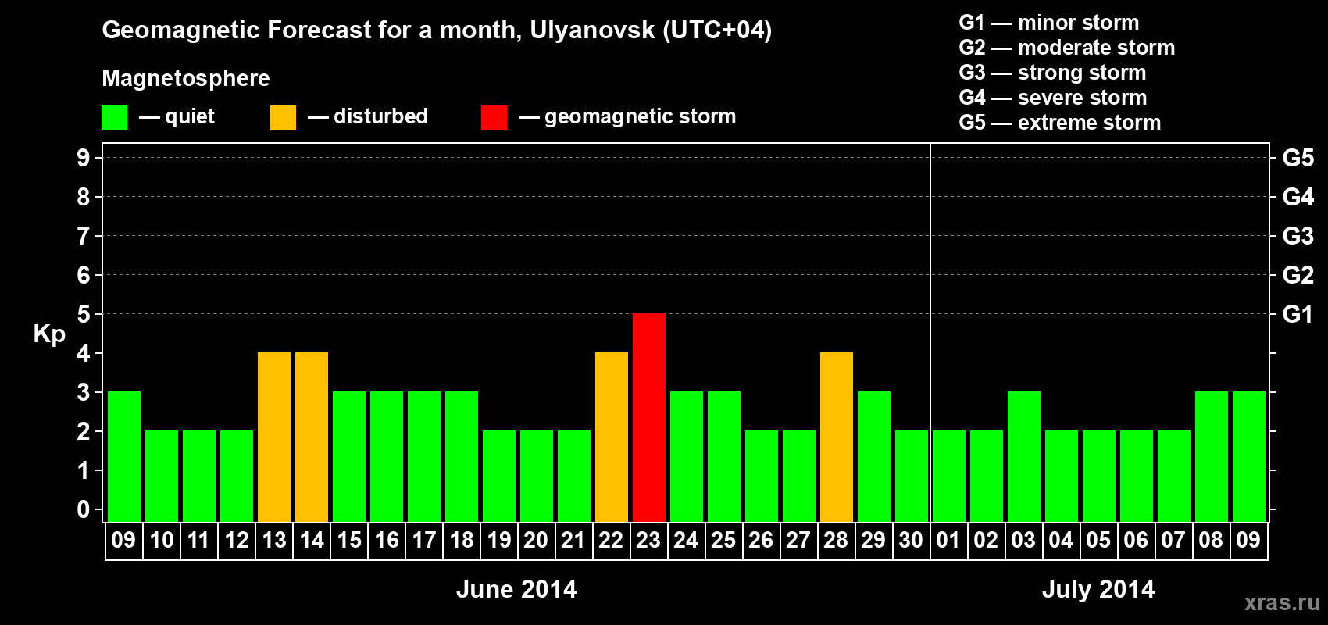Click the Kp axis title
The image size is (1328, 625).
click(x=49, y=334)
